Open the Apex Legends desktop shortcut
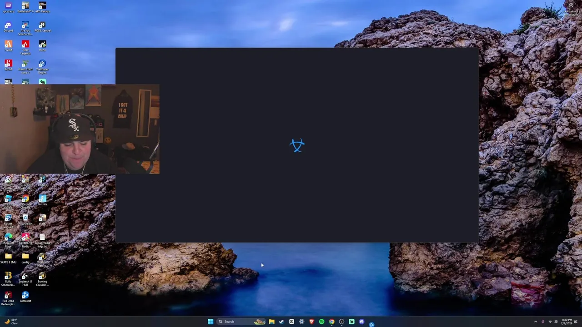Screen dimensions: 582x327 tap(25, 47)
